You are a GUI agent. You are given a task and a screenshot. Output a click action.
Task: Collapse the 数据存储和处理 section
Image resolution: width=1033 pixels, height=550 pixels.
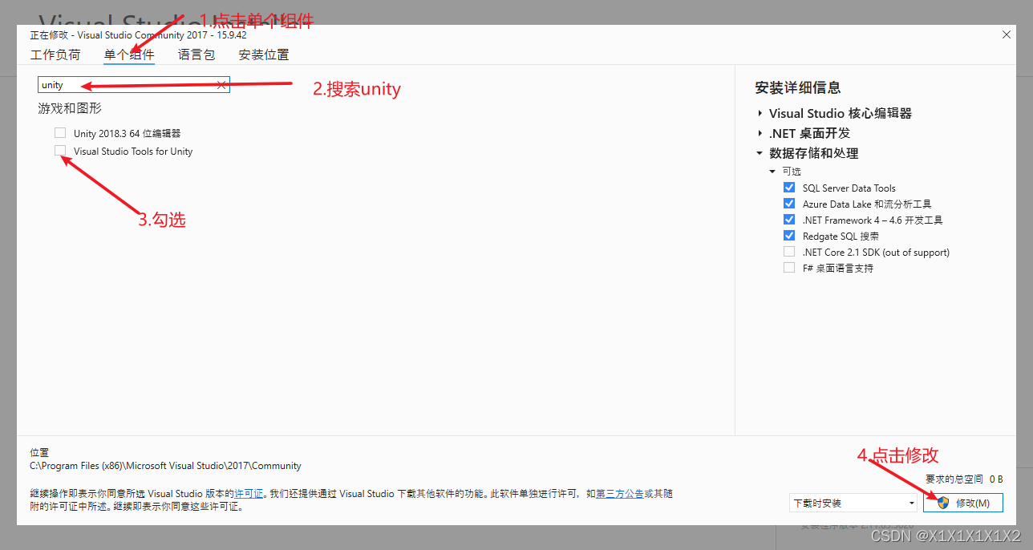point(760,152)
